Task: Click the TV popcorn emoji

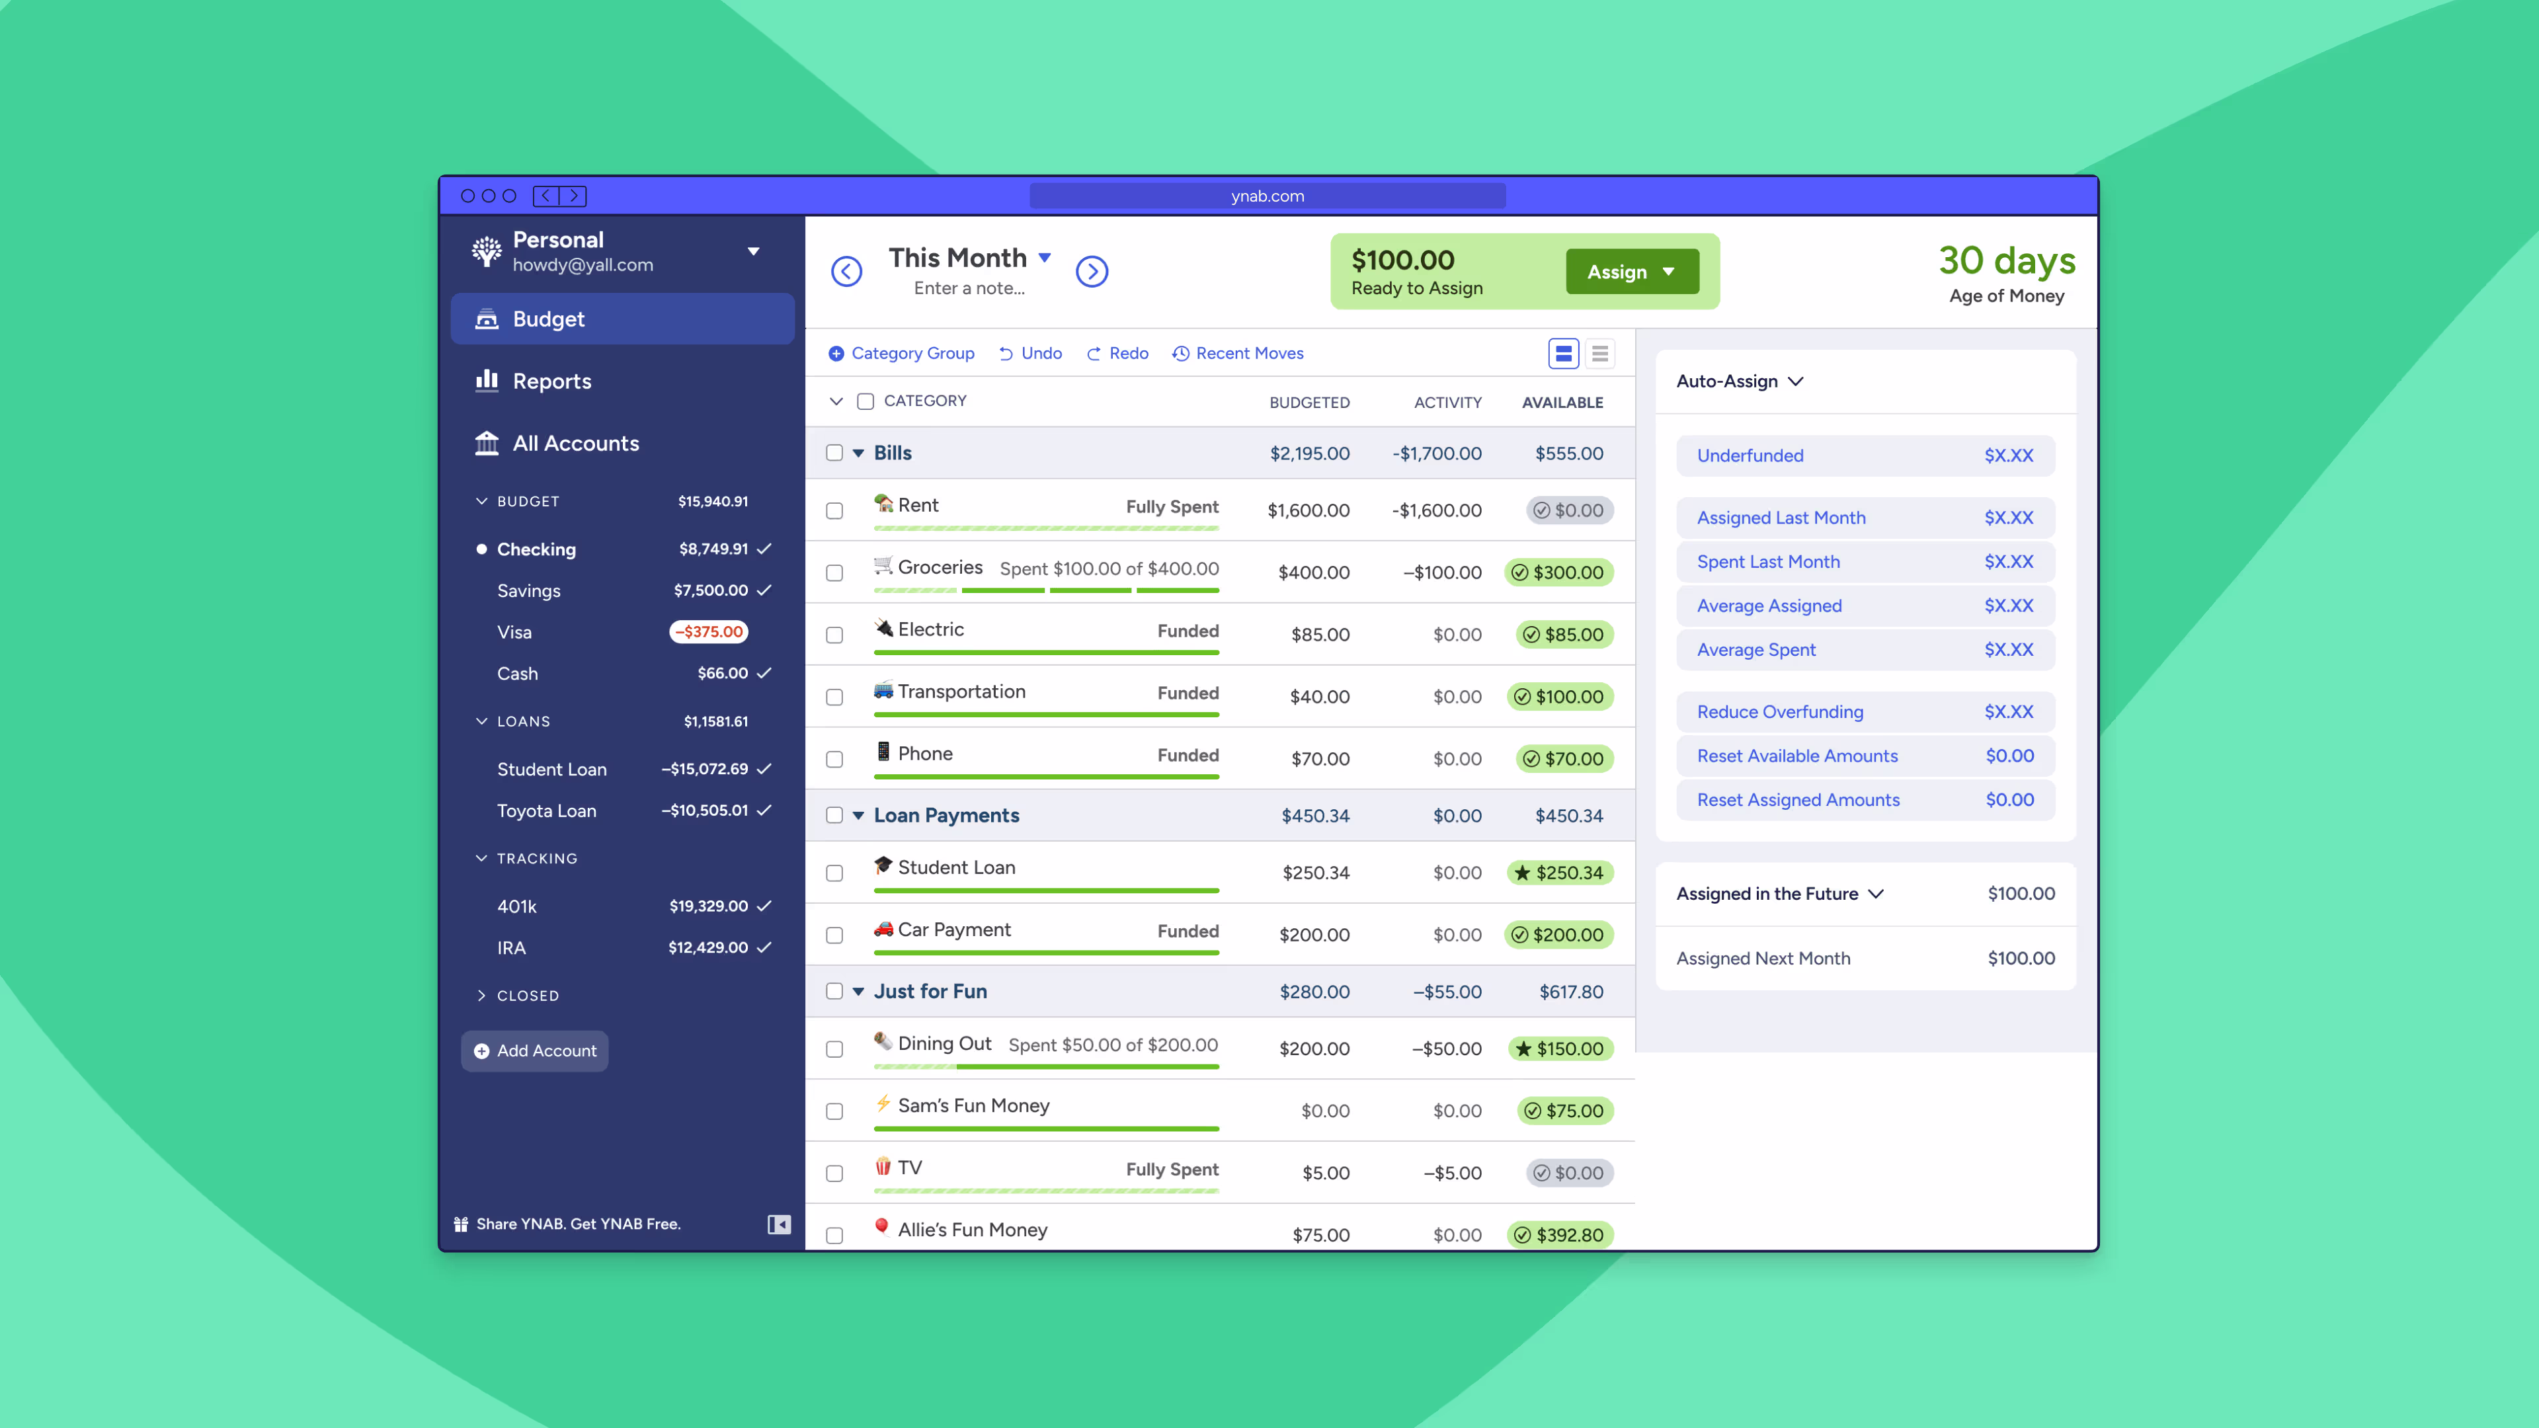Action: [883, 1167]
